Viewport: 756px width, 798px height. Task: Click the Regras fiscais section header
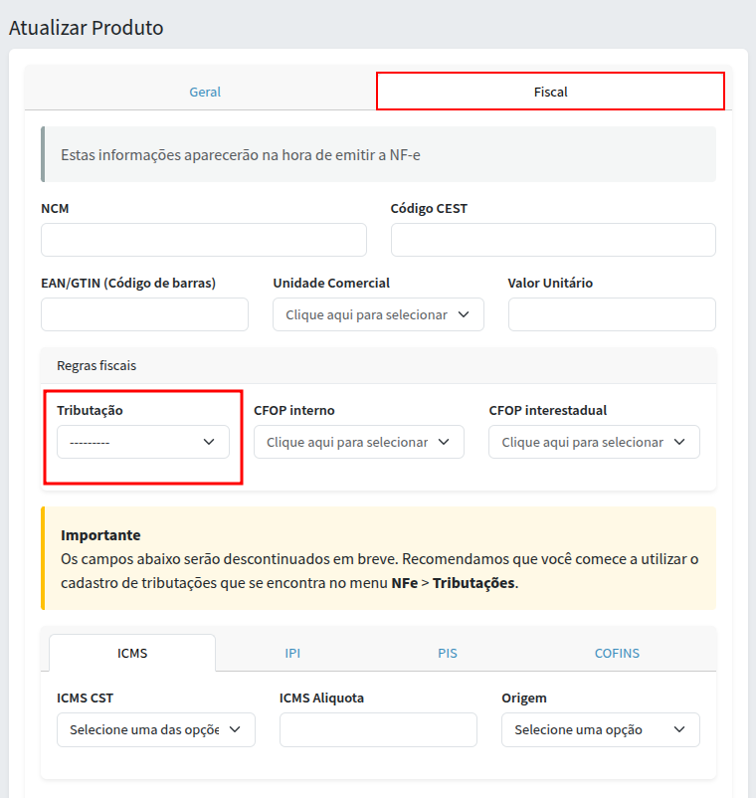96,365
